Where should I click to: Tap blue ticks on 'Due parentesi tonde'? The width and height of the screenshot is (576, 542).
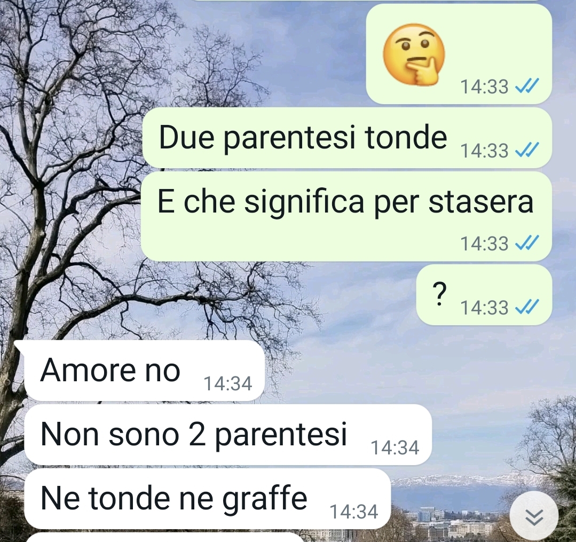point(527,150)
